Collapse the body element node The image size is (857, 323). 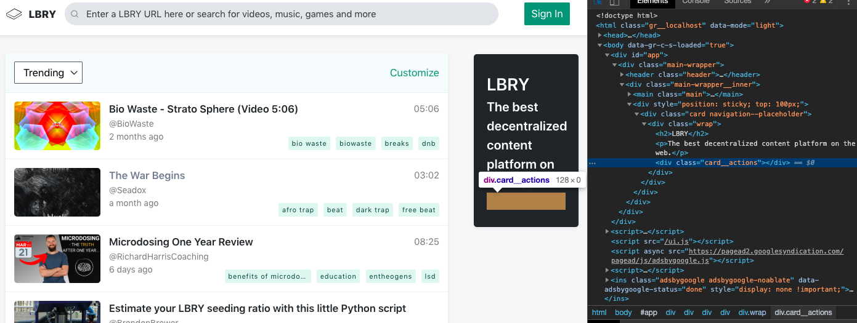[x=600, y=46]
